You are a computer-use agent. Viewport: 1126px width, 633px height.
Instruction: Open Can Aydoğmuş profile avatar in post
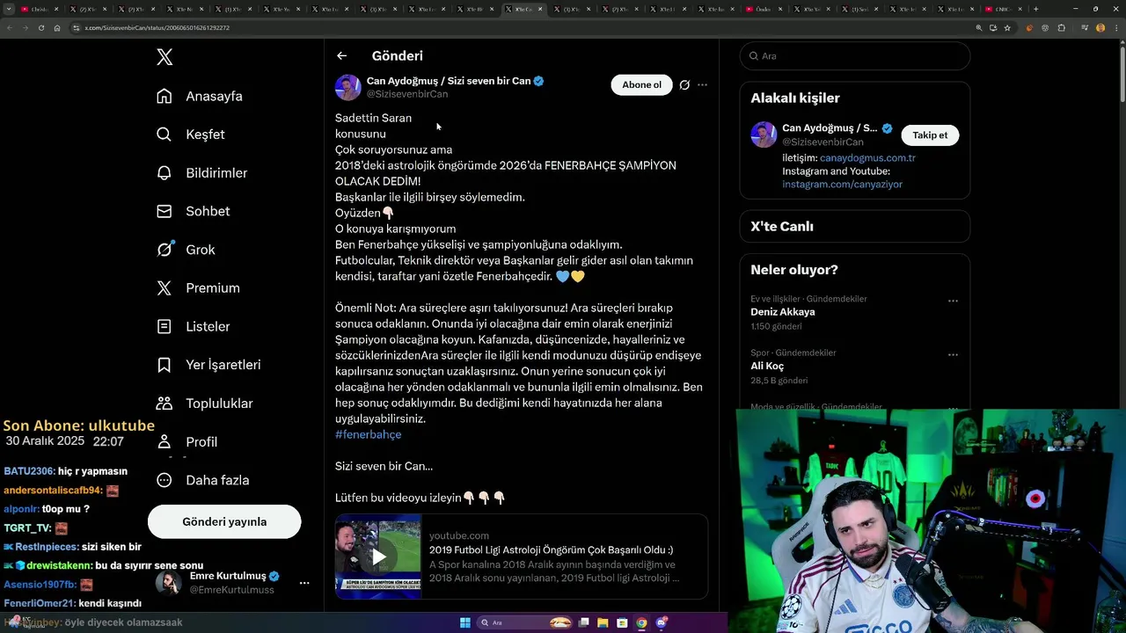pyautogui.click(x=348, y=87)
